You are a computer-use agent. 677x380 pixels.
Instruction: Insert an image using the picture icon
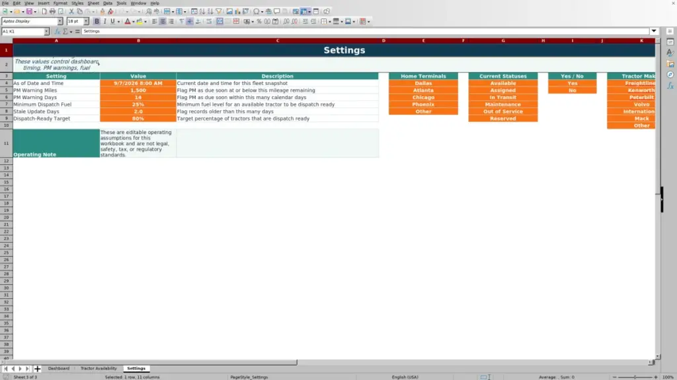tap(229, 11)
